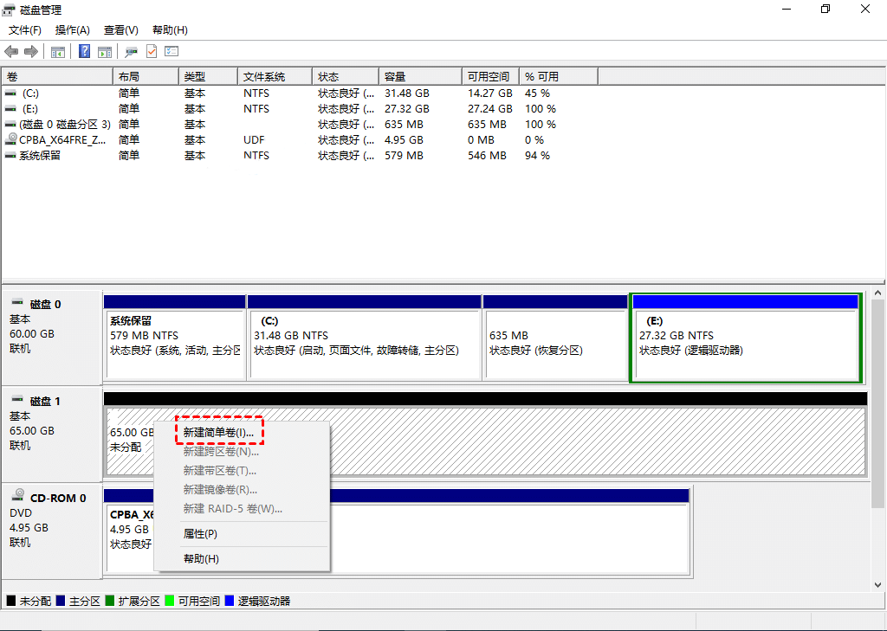Open the 操作(A) menu

(x=72, y=29)
